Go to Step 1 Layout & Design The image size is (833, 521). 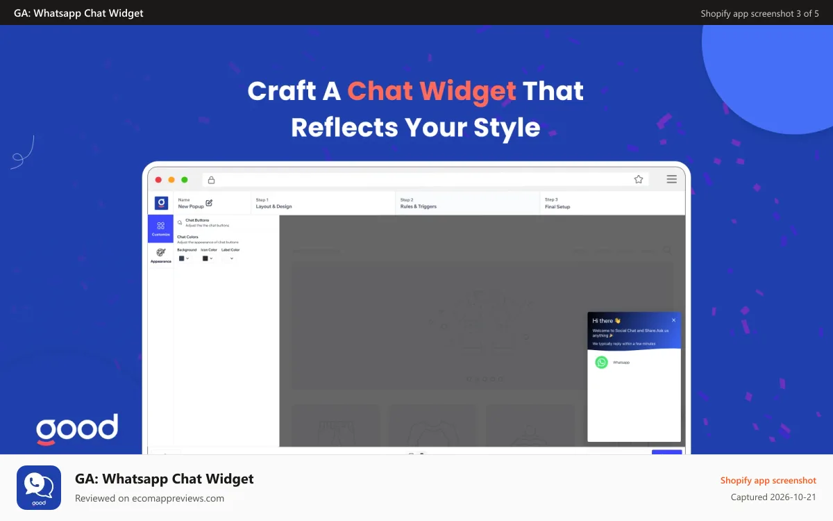pyautogui.click(x=323, y=204)
